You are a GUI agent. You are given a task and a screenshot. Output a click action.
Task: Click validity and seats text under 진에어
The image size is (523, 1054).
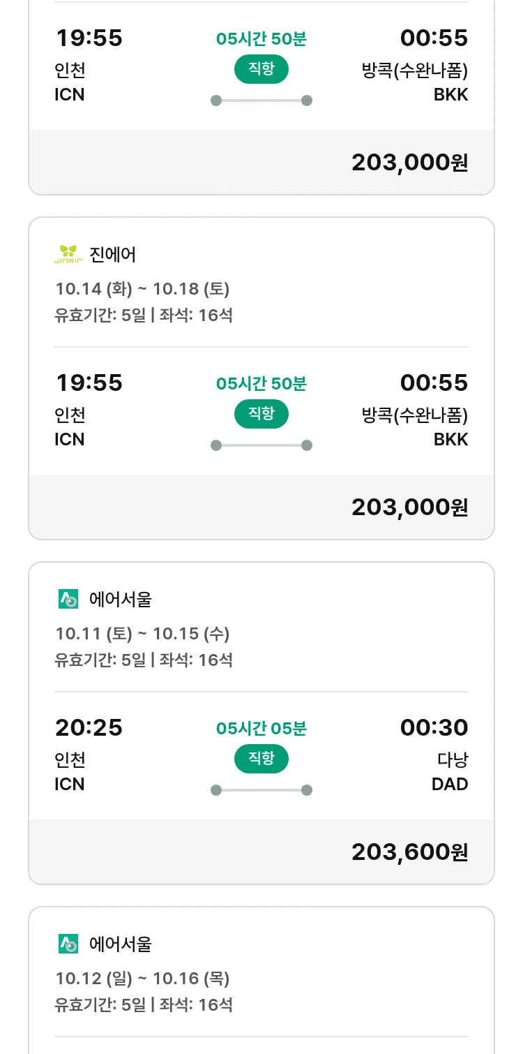tap(144, 316)
